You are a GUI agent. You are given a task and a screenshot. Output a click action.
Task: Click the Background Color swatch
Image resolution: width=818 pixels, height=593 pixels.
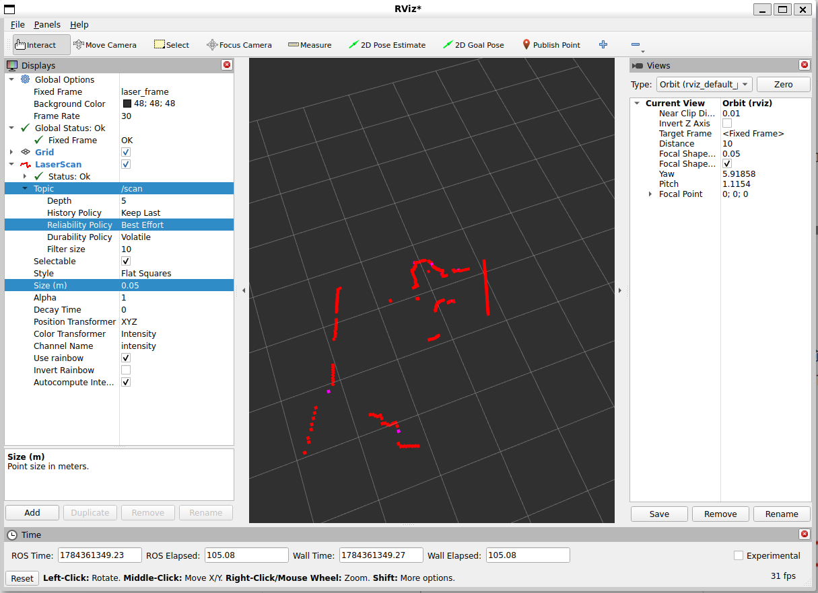pos(127,104)
